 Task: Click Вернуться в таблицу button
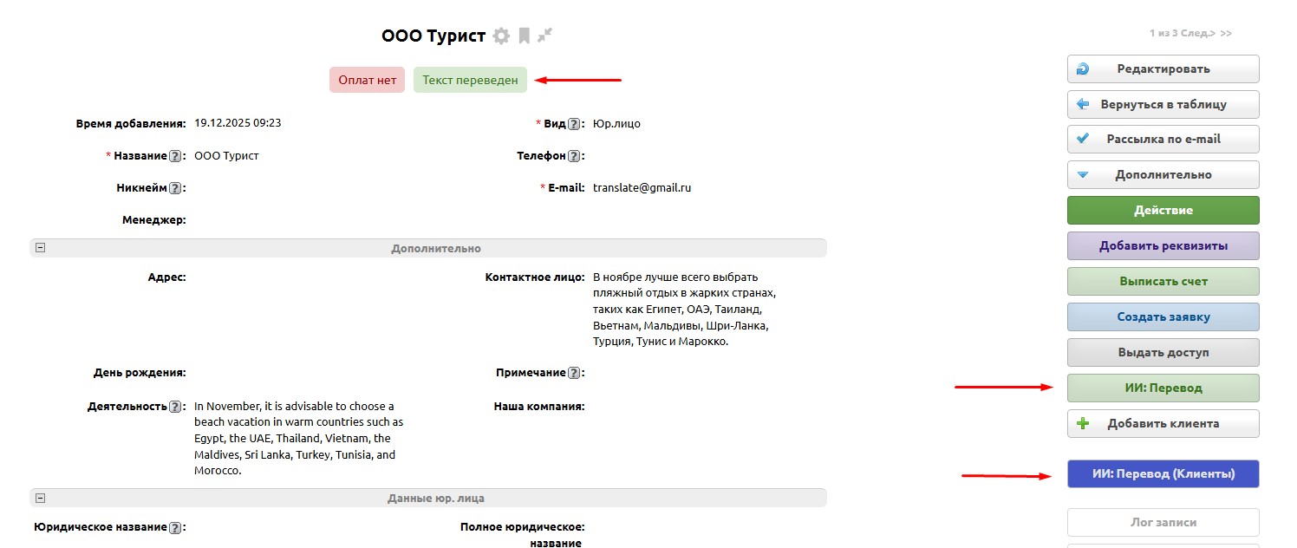click(1163, 104)
